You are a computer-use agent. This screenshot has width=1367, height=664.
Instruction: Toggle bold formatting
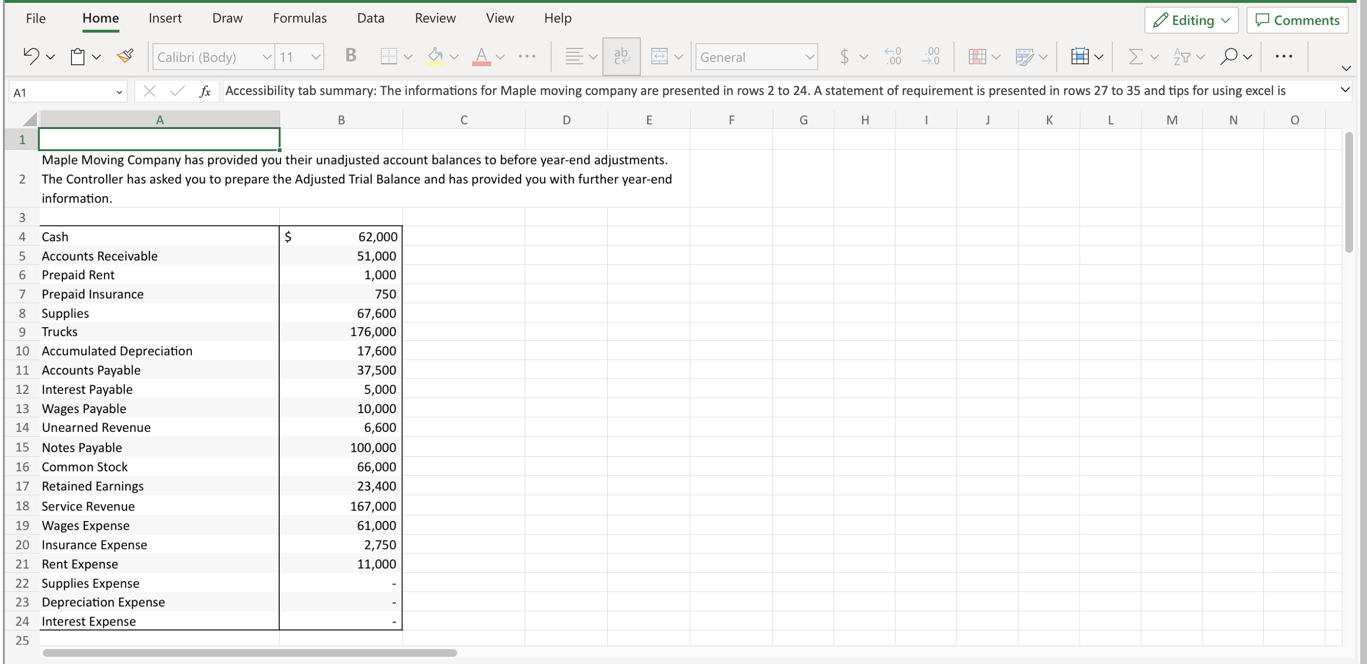pos(350,56)
